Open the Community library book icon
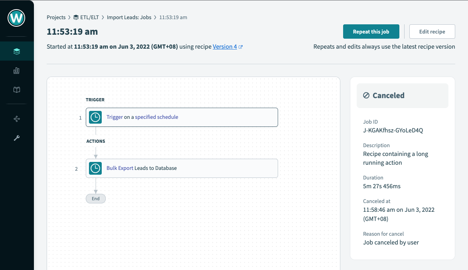Image resolution: width=468 pixels, height=270 pixels. click(17, 90)
